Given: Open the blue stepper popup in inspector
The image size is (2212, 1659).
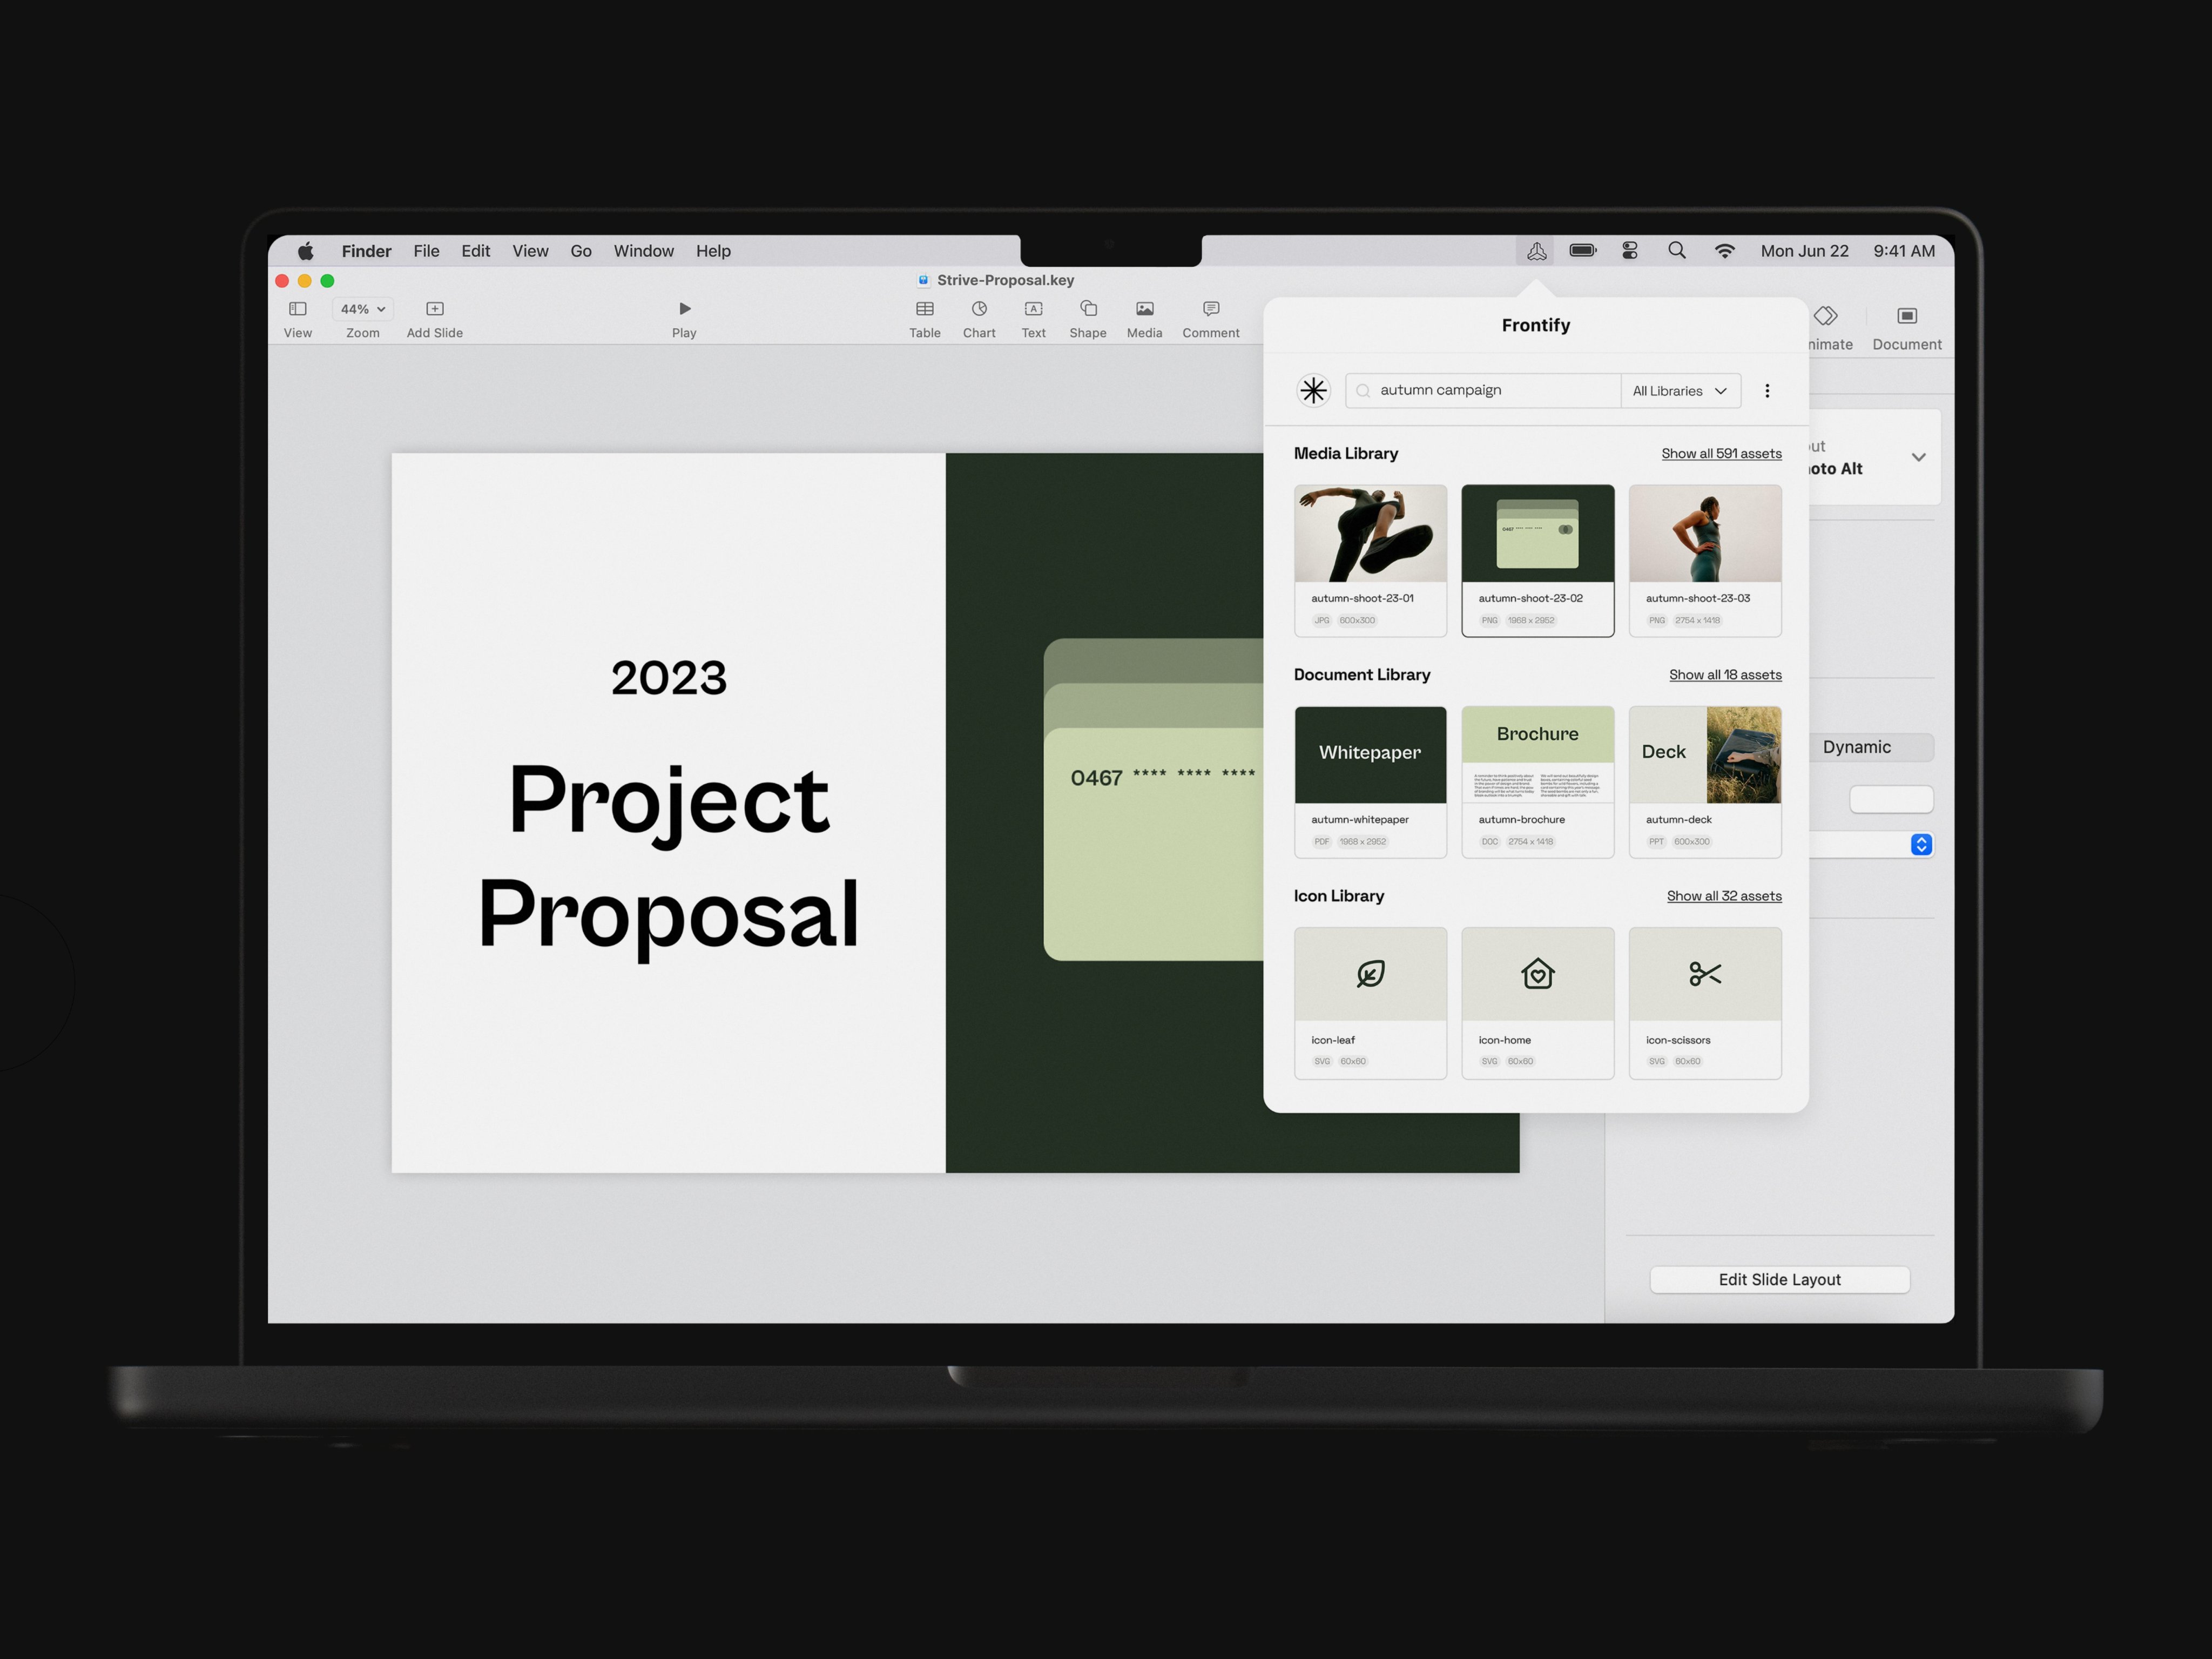Looking at the screenshot, I should click(x=1921, y=845).
